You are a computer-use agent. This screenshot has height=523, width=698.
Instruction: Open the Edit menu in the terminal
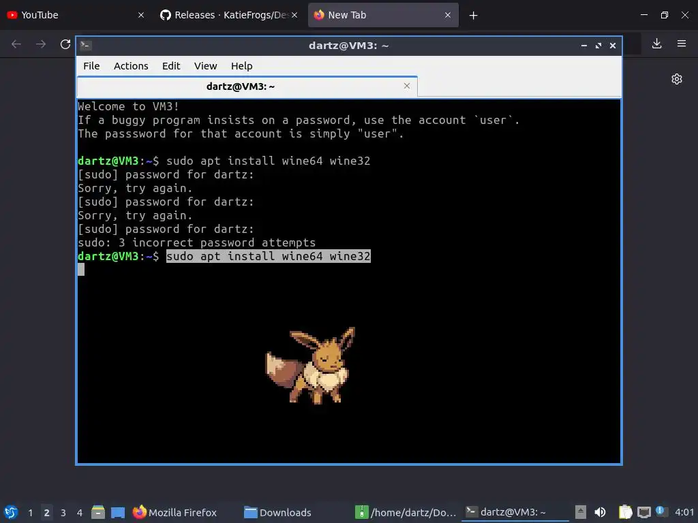pyautogui.click(x=171, y=66)
